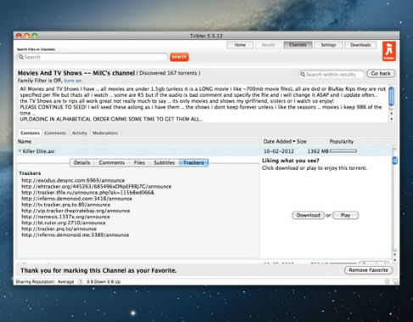
Task: Turn on the Family Filter link
Action: coord(73,81)
